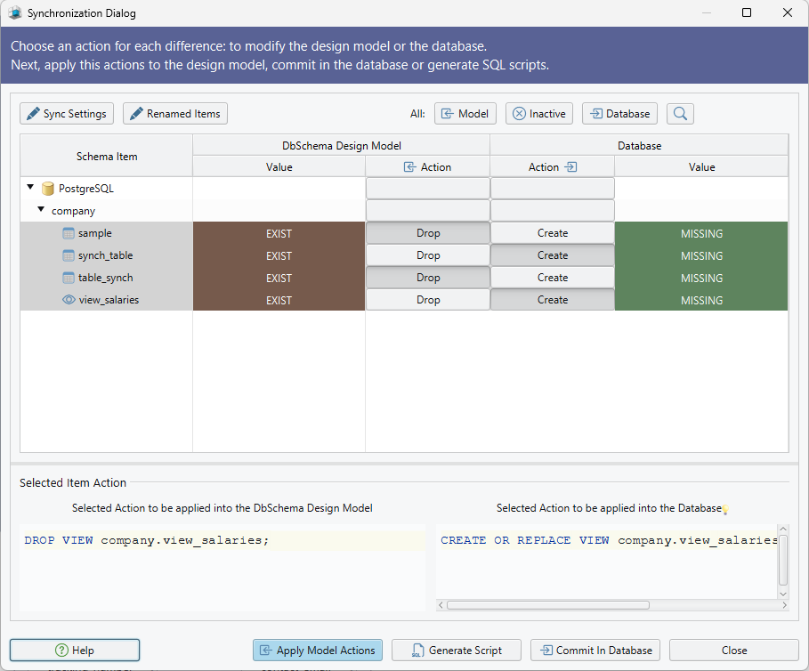Toggle Drop action for view_salaries
This screenshot has height=671, width=809.
click(x=428, y=300)
